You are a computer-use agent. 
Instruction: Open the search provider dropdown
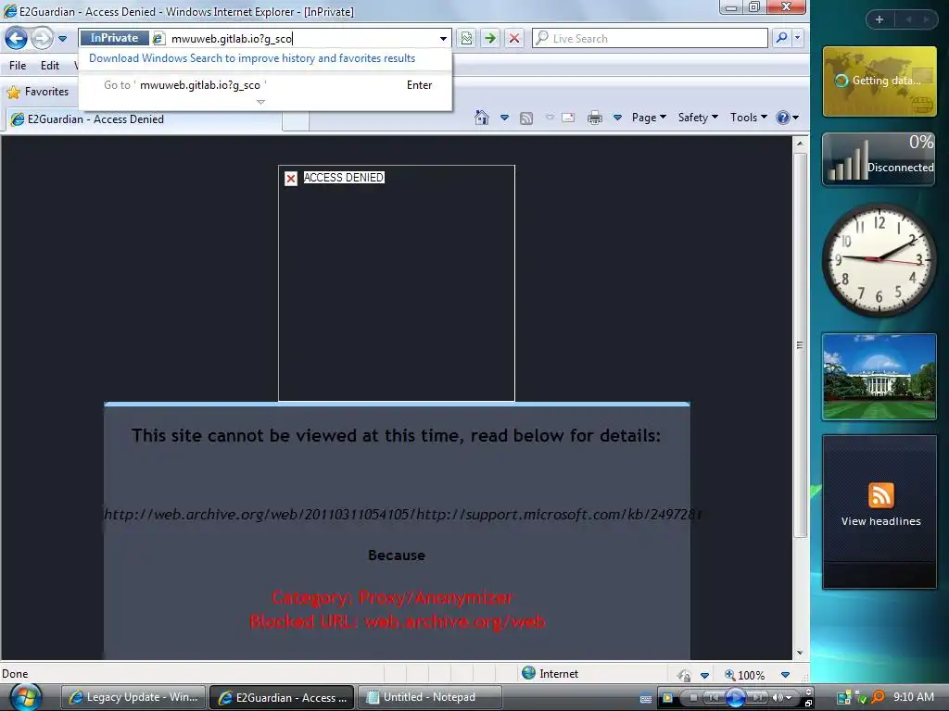[798, 39]
